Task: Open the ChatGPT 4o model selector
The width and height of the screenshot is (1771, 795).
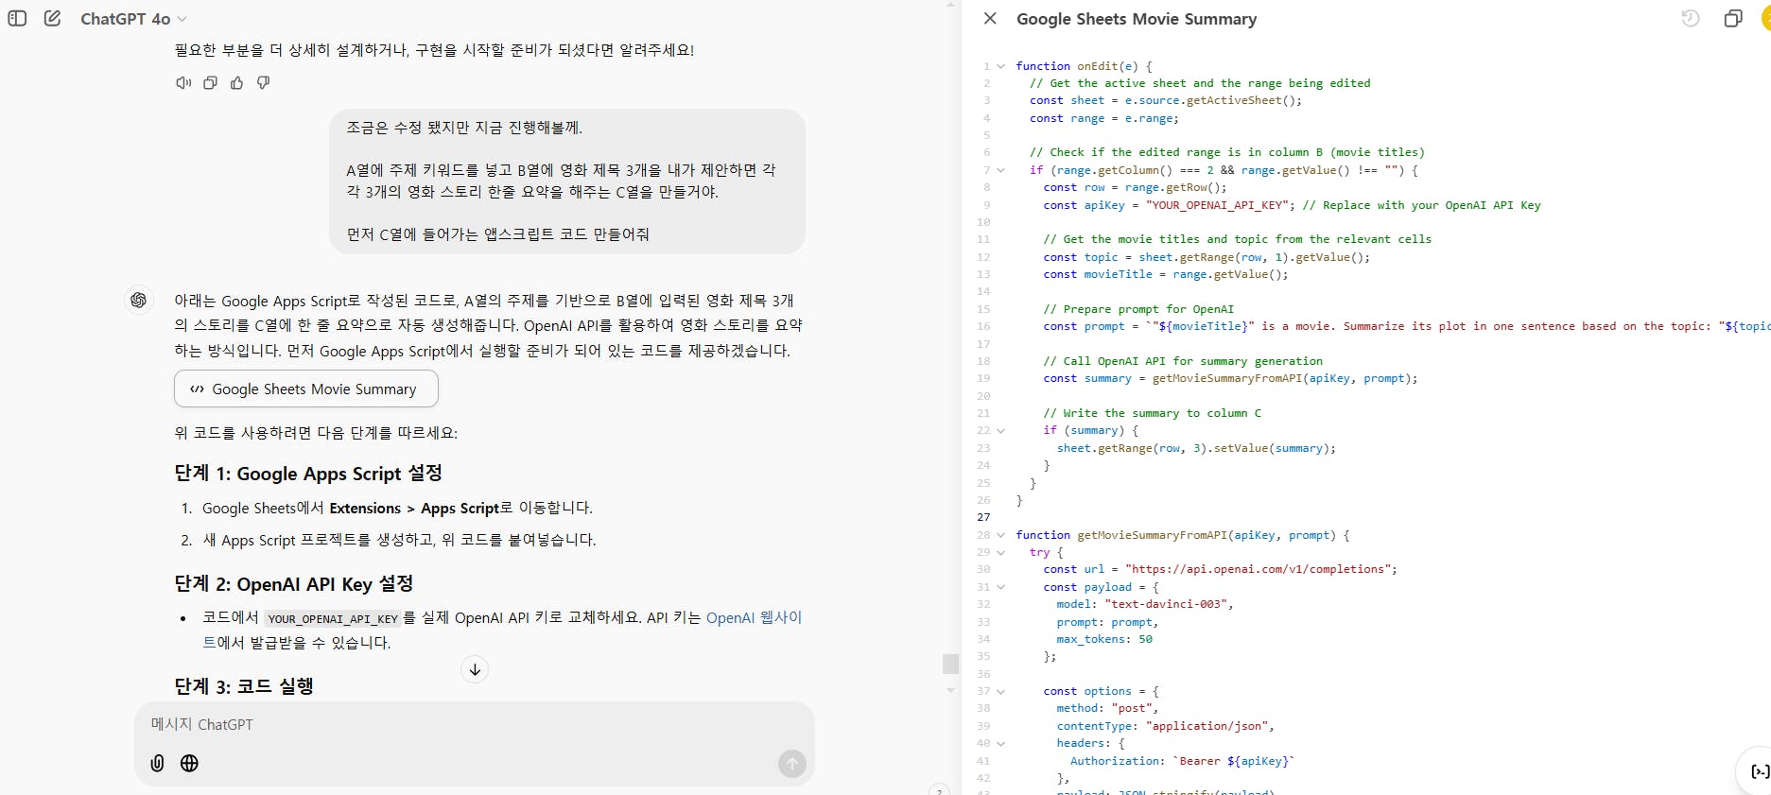Action: click(x=133, y=19)
